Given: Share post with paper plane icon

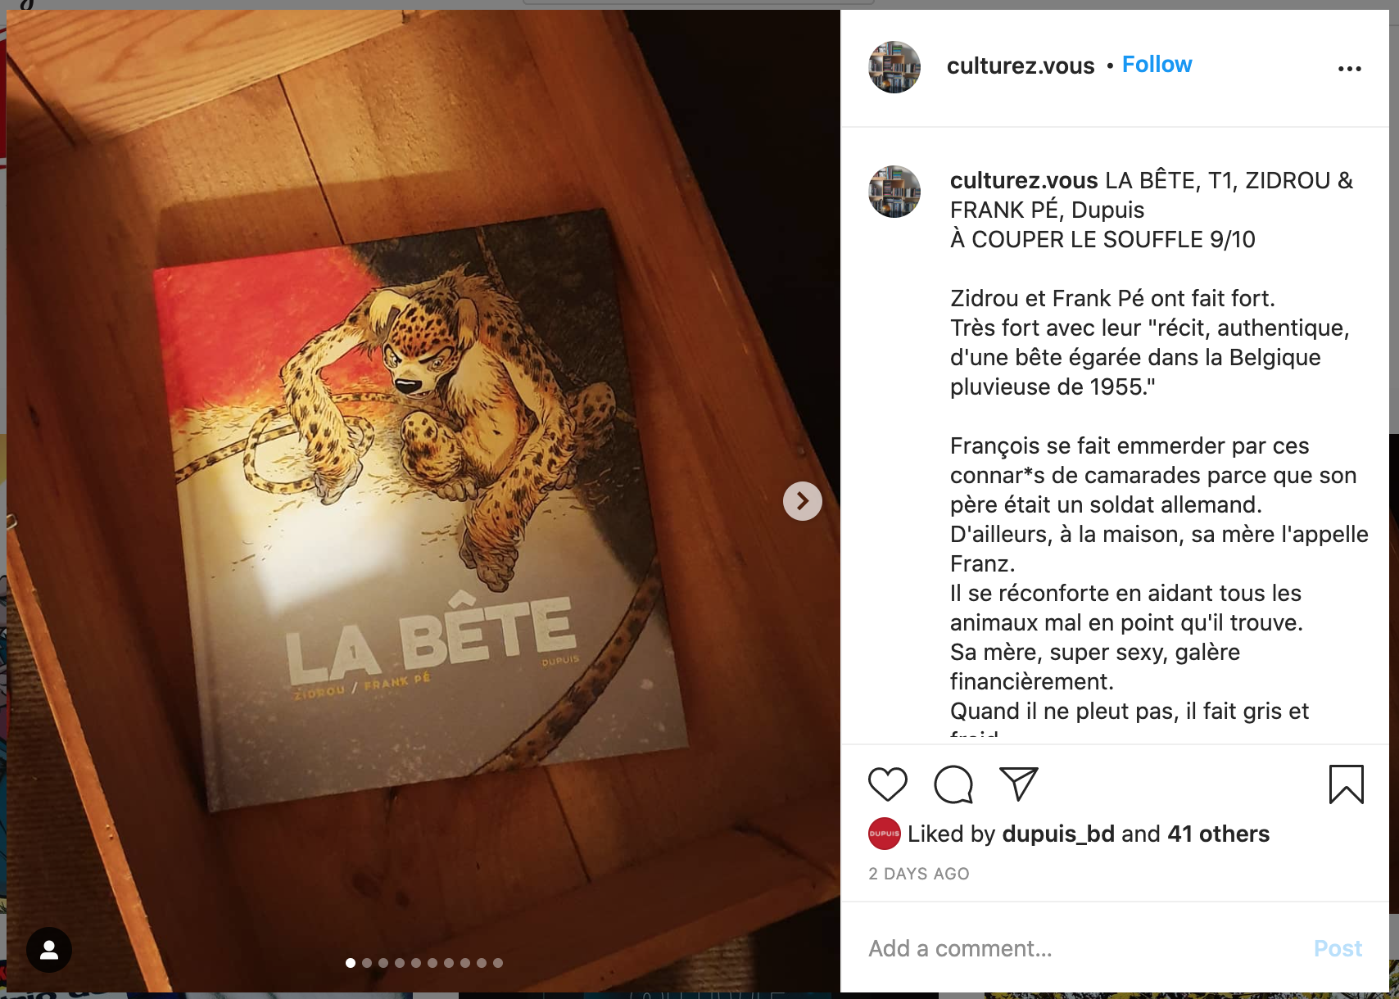Looking at the screenshot, I should pos(1019,784).
